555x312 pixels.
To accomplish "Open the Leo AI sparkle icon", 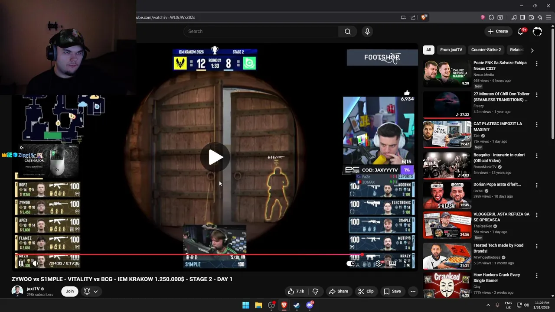I will 540,17.
